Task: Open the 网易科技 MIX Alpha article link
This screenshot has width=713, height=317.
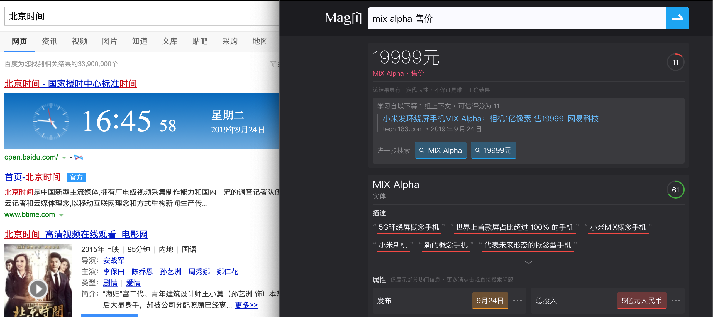Action: 490,119
